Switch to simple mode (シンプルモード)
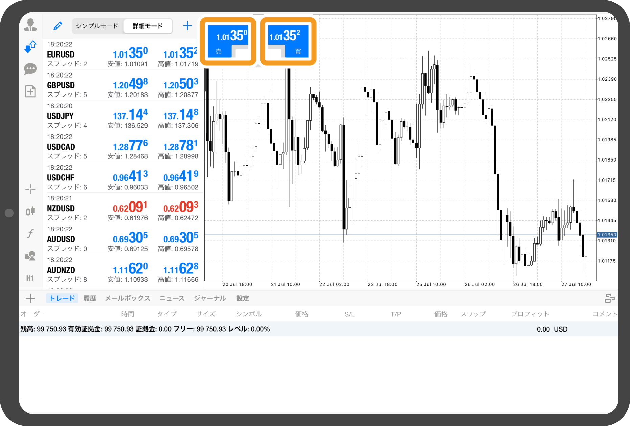Viewport: 630px width, 426px height. 97,26
